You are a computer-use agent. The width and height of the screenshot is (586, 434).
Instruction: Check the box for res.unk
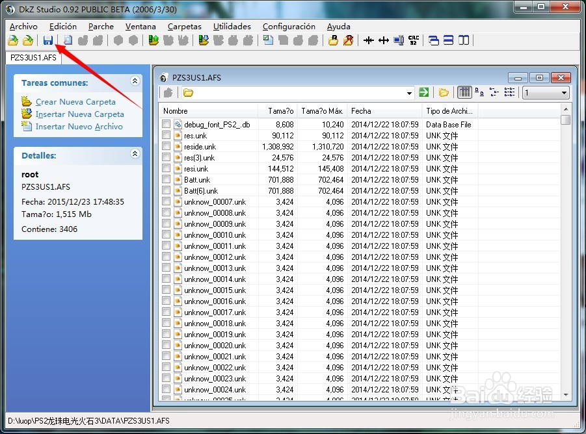pyautogui.click(x=166, y=135)
